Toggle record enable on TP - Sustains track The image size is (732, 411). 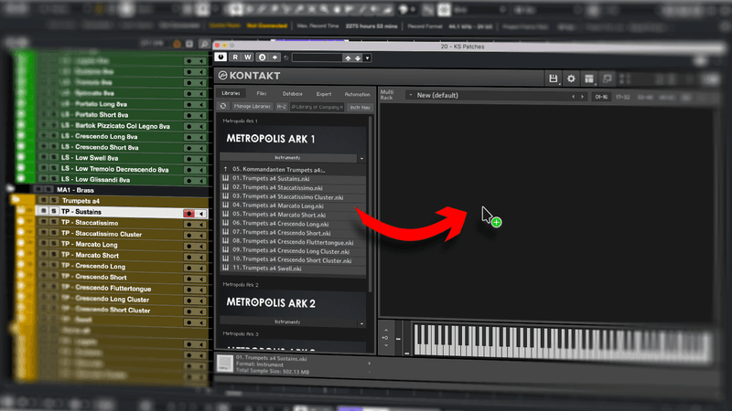(x=188, y=214)
